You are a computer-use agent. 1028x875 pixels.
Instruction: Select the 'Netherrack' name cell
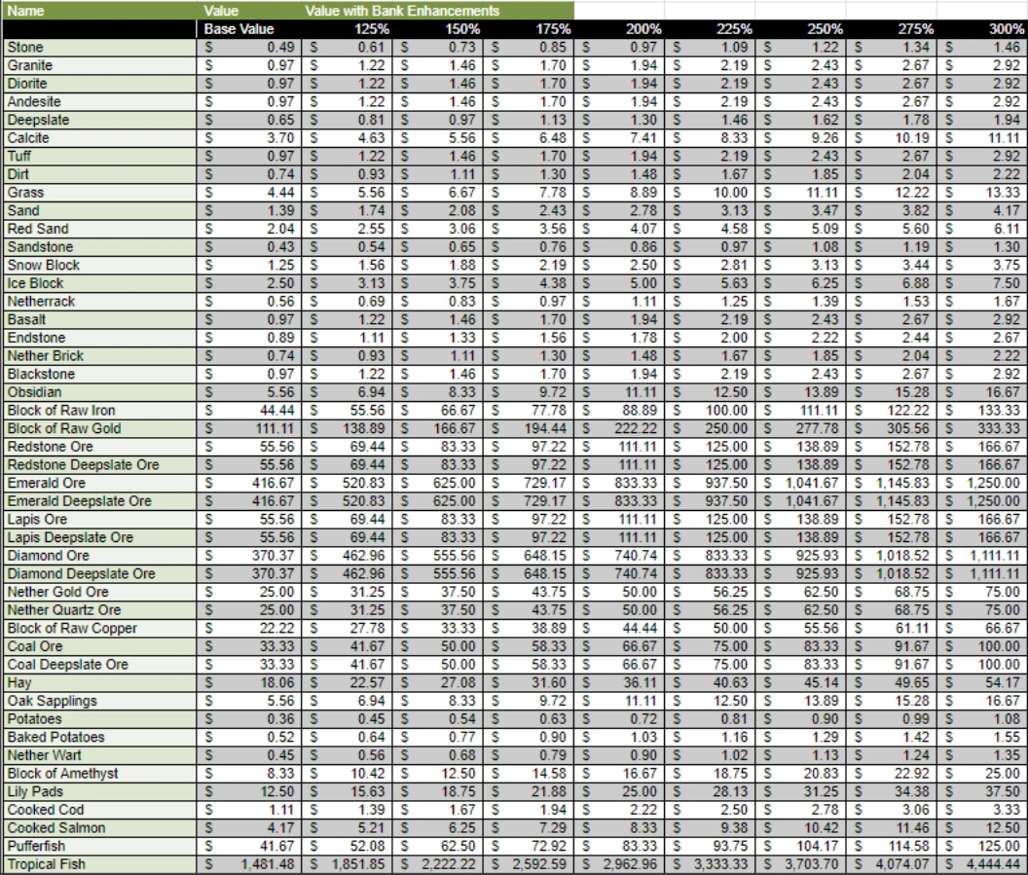(x=99, y=302)
